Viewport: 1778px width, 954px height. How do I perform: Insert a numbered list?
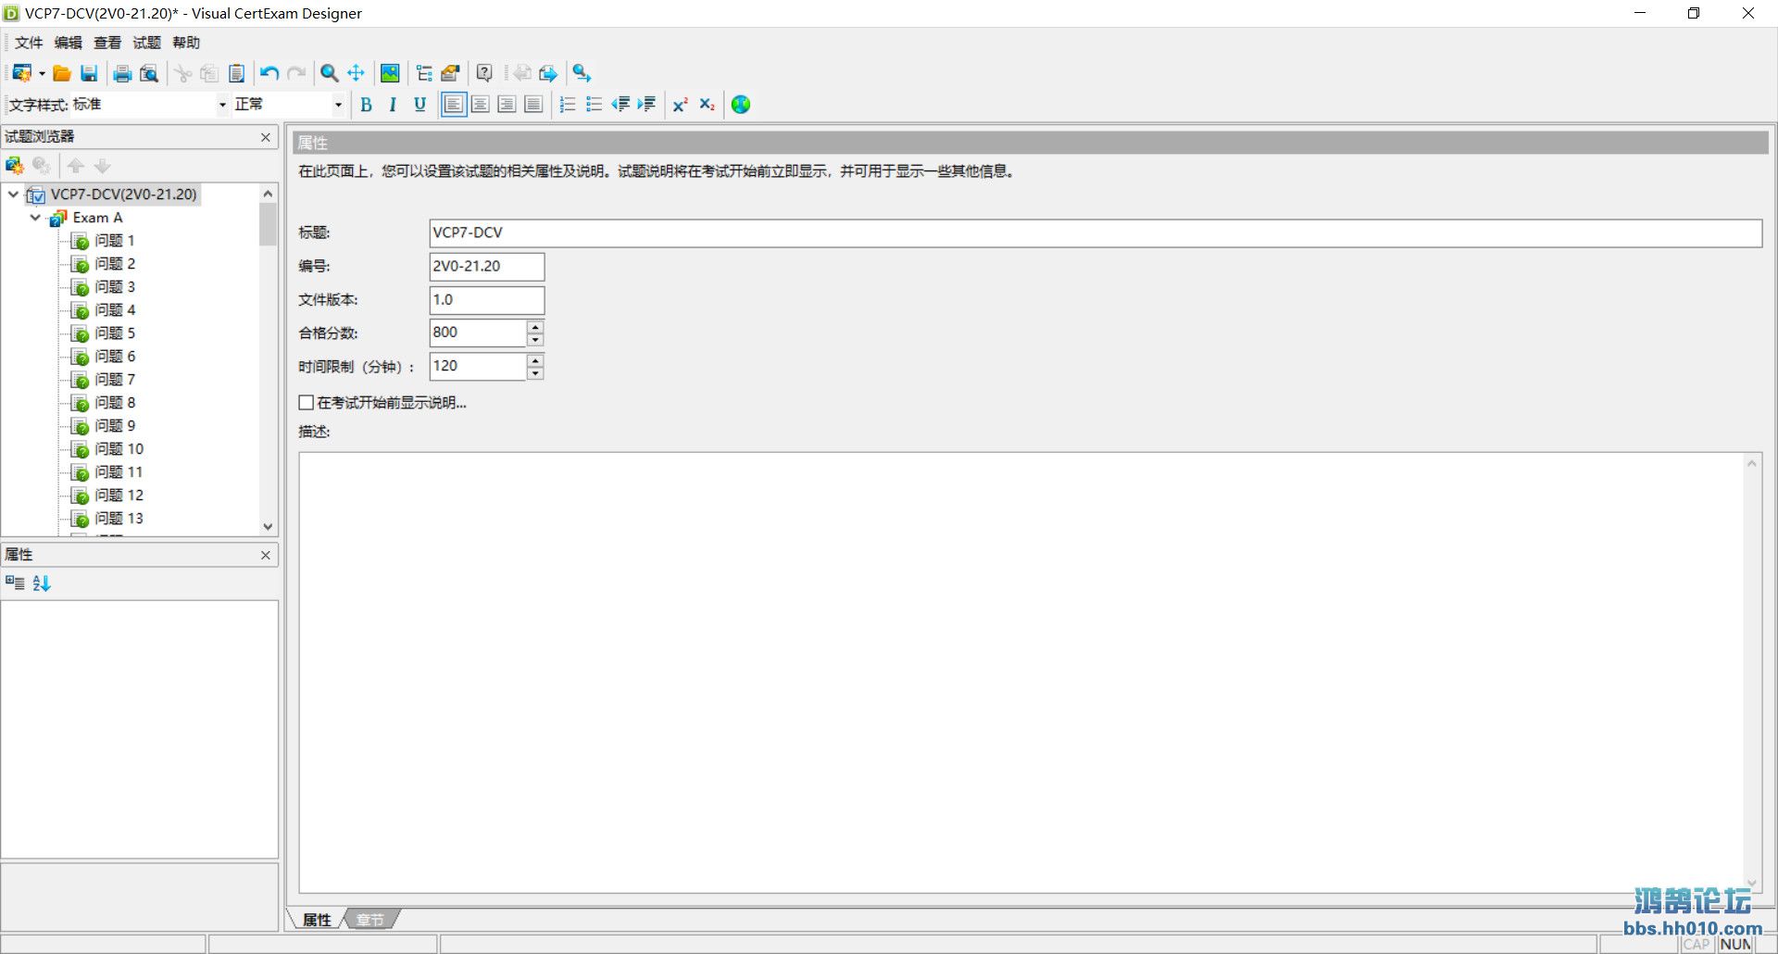(568, 105)
